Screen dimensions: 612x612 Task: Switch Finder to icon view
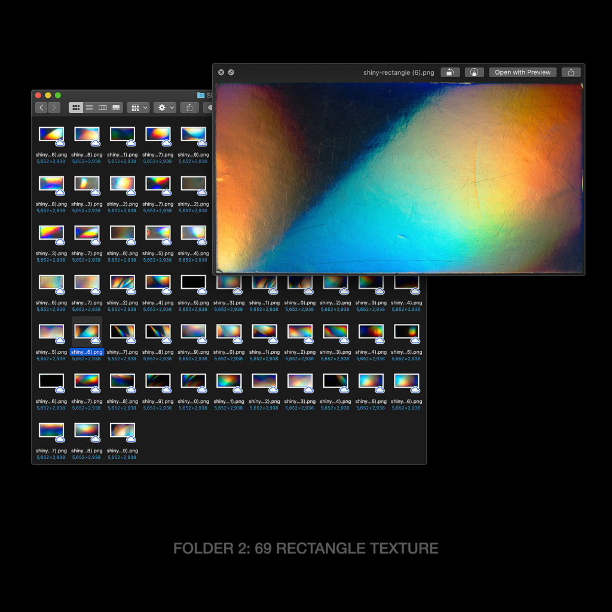click(x=76, y=108)
